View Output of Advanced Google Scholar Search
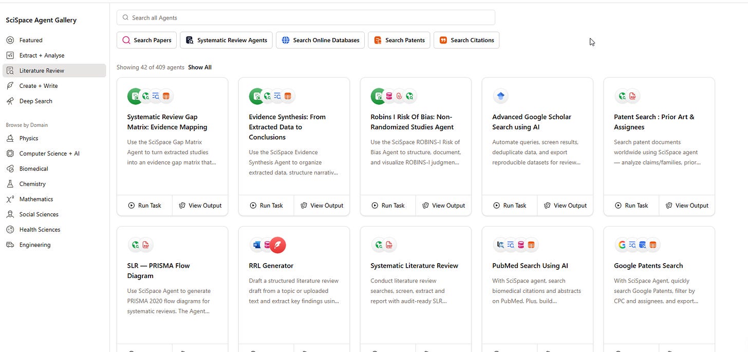The height and width of the screenshot is (352, 748). [565, 206]
